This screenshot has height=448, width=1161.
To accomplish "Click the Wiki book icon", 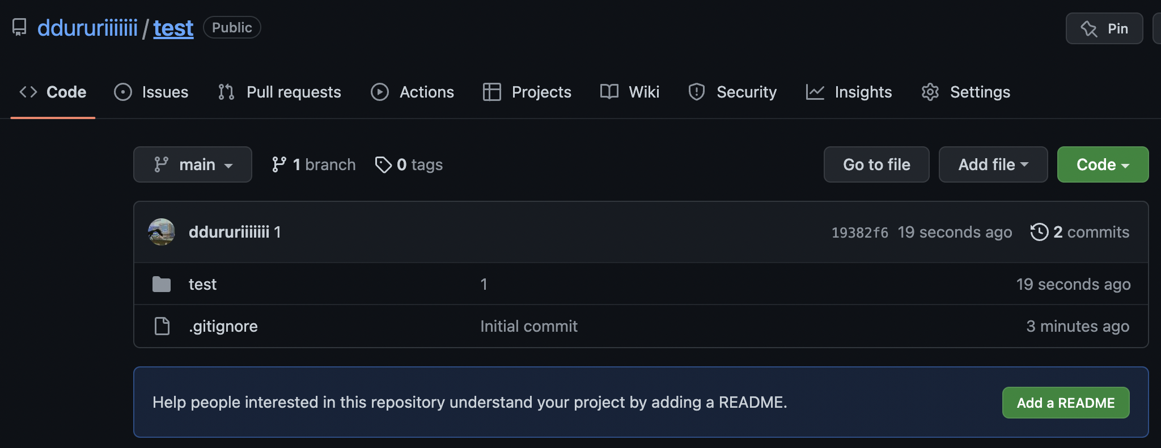I will point(609,92).
